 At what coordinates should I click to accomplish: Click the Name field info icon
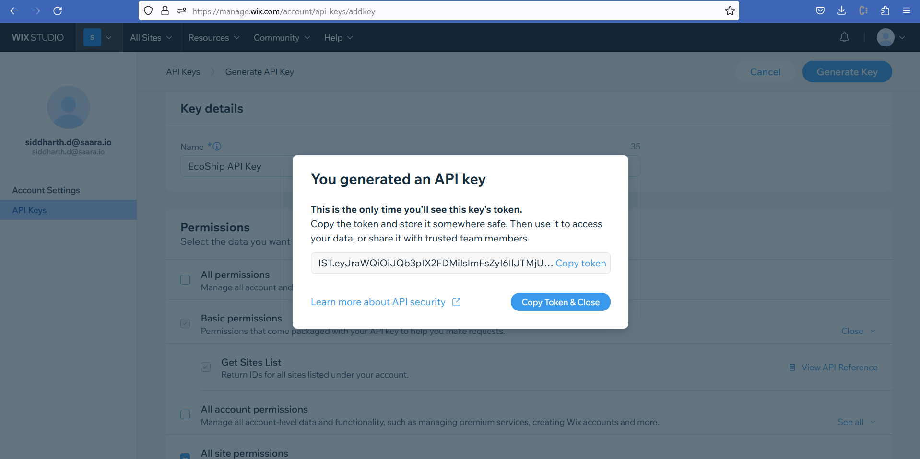pyautogui.click(x=217, y=146)
